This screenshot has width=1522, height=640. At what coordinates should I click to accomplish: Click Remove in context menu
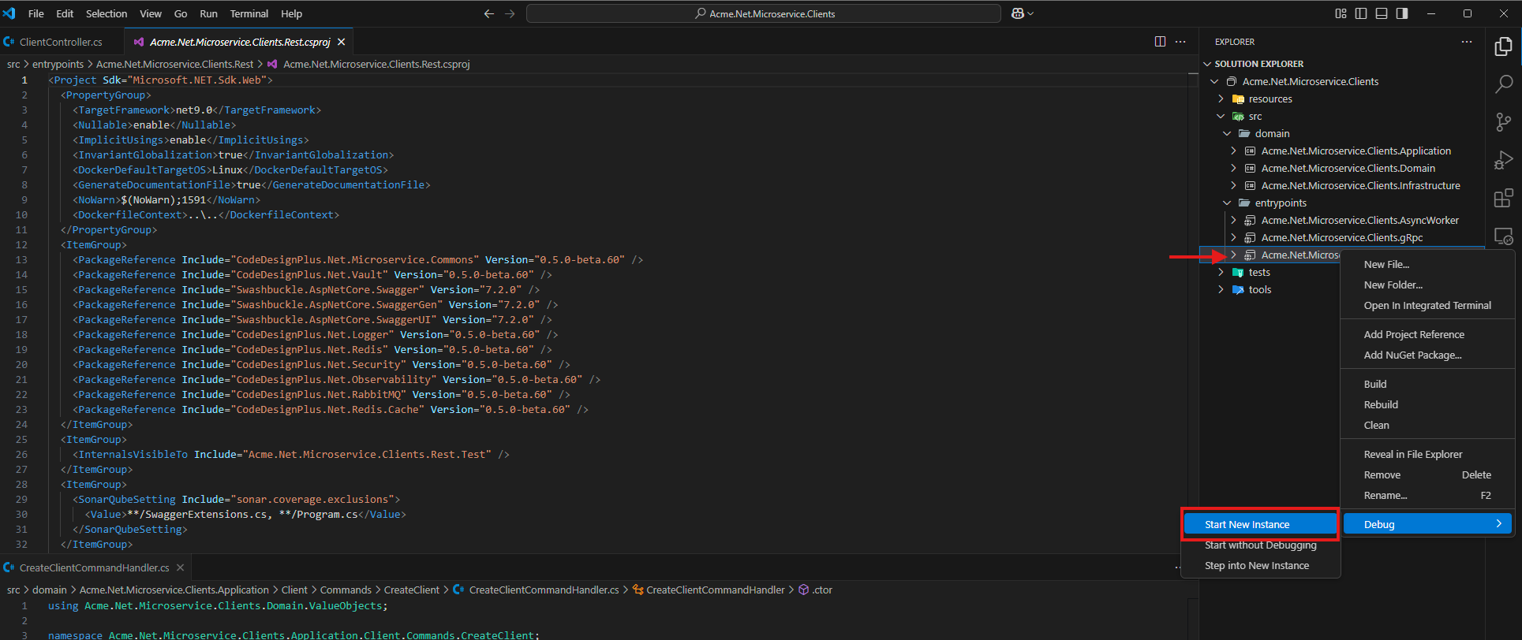click(x=1427, y=474)
